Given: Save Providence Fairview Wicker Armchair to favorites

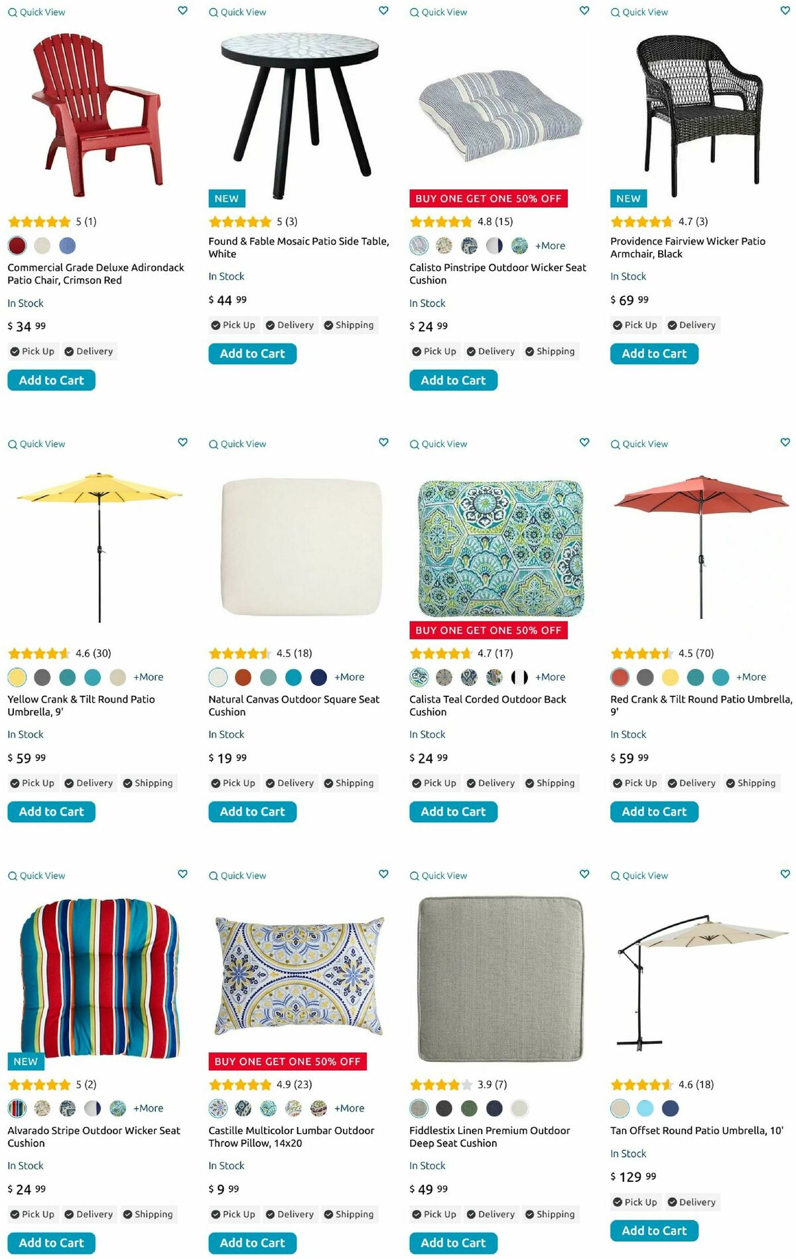Looking at the screenshot, I should (785, 11).
